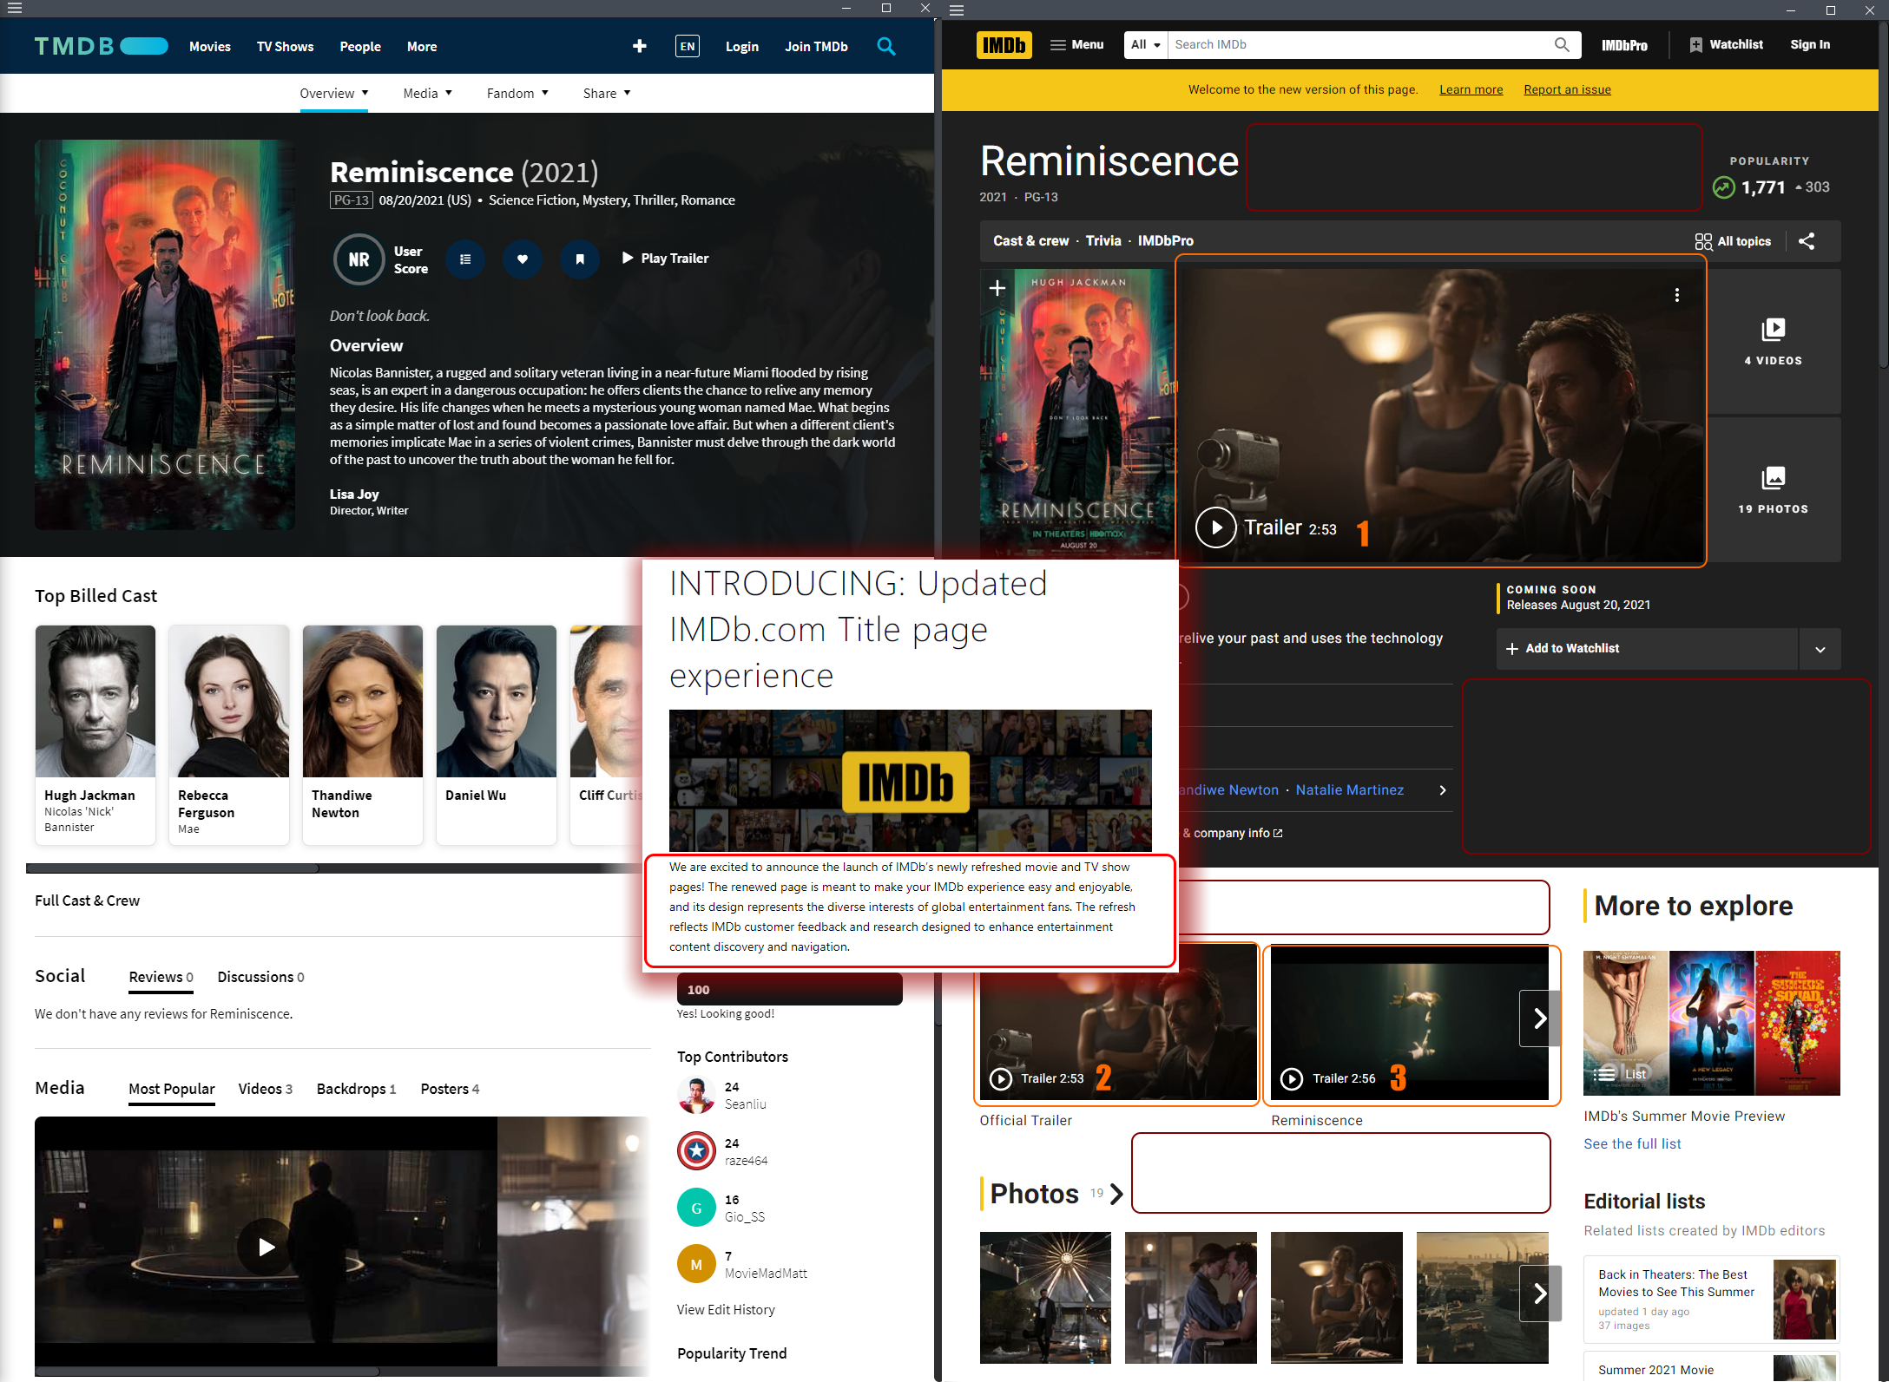This screenshot has width=1889, height=1382.
Task: Click the add to list icon
Action: coord(465,259)
